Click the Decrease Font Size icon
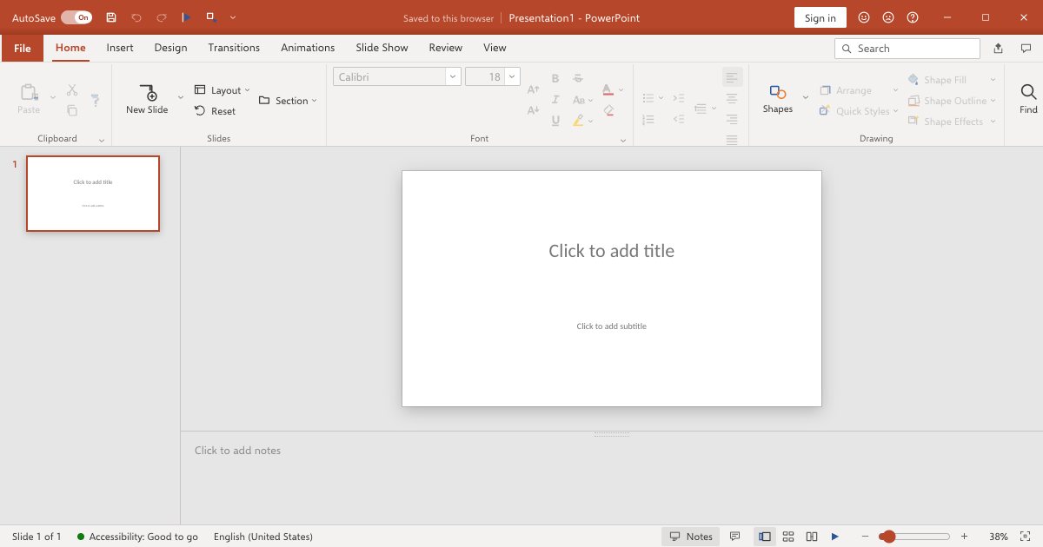 [534, 110]
